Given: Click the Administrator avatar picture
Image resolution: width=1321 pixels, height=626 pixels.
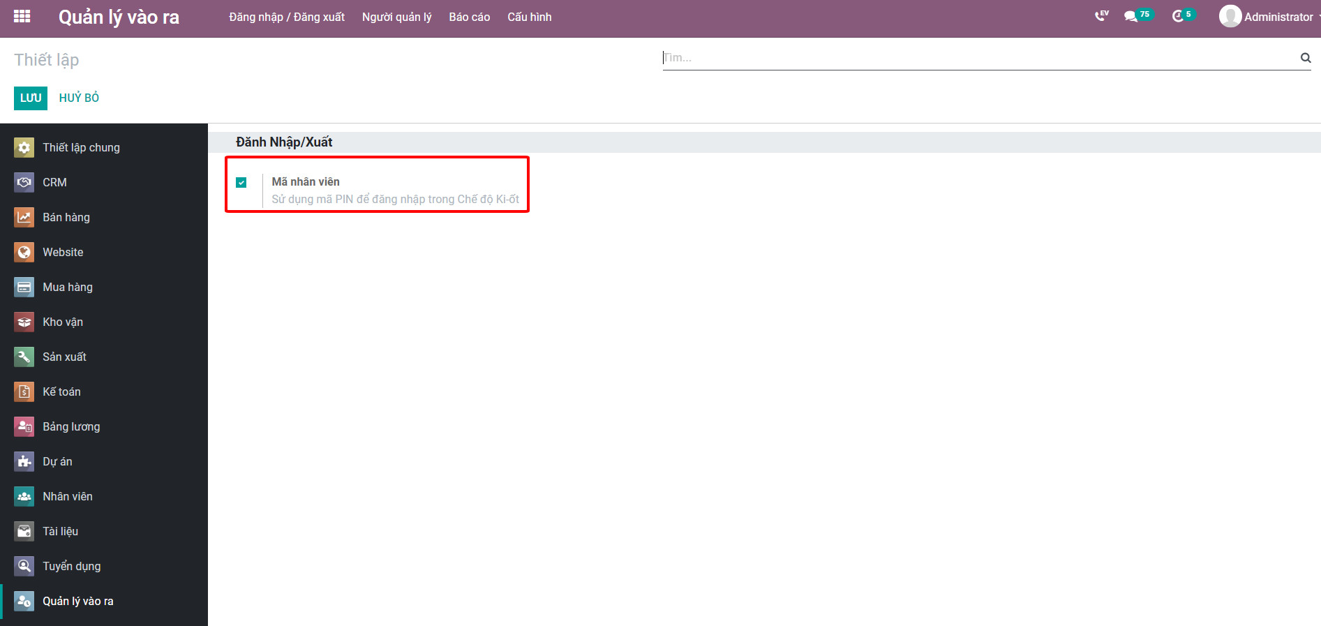Looking at the screenshot, I should 1230,16.
